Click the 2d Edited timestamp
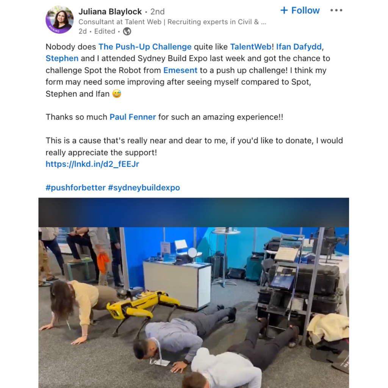 (97, 31)
